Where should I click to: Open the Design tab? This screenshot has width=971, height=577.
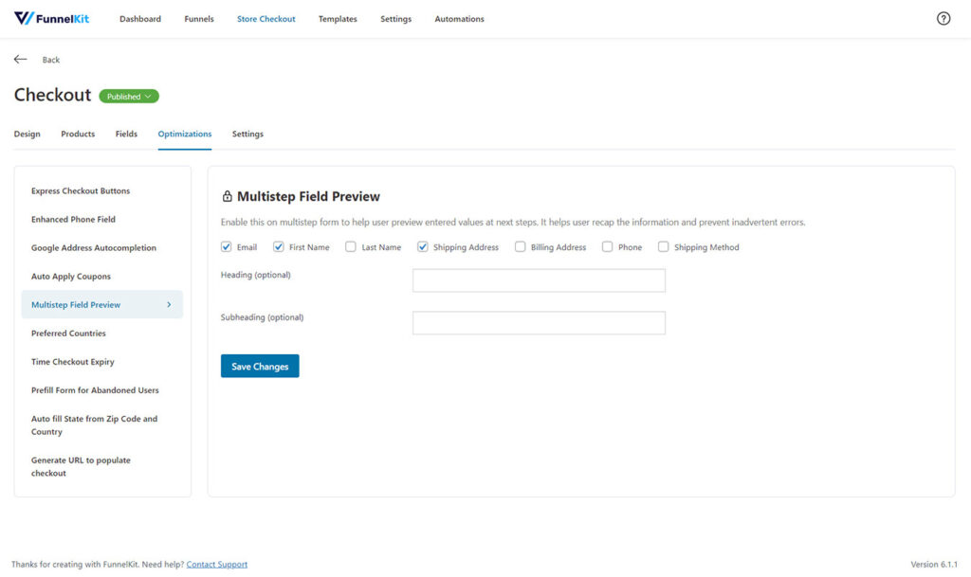(x=27, y=134)
